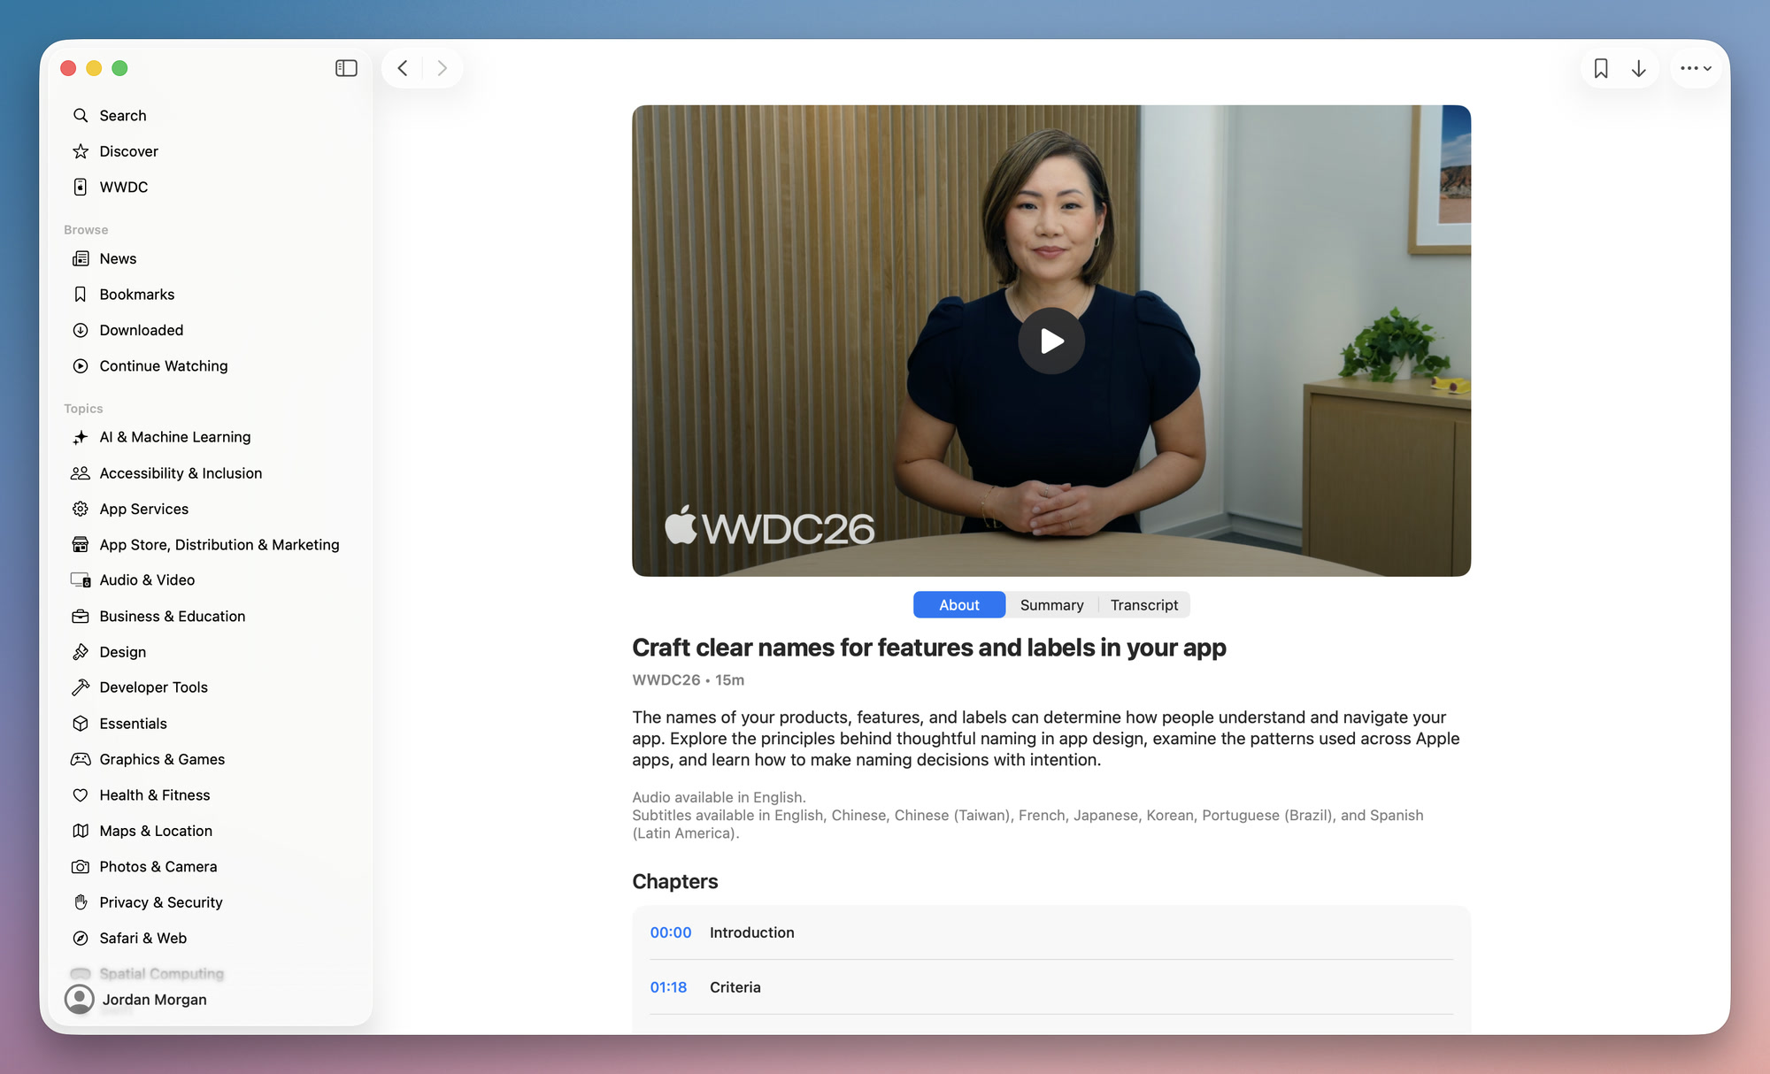Go forward with the right chevron
This screenshot has width=1770, height=1074.
pyautogui.click(x=442, y=68)
